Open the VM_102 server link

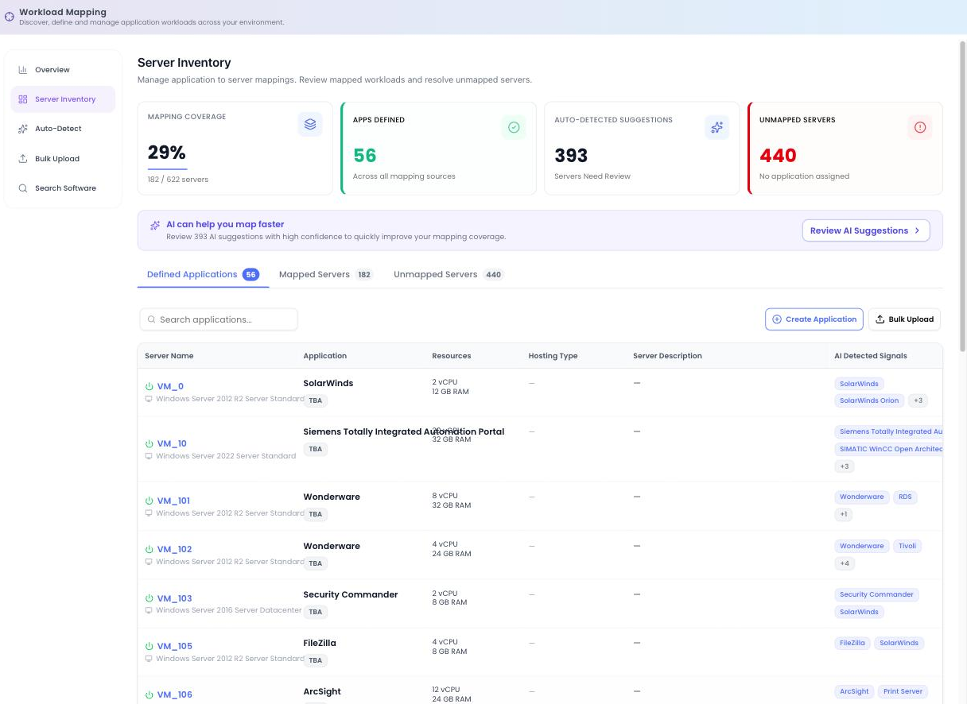[174, 549]
